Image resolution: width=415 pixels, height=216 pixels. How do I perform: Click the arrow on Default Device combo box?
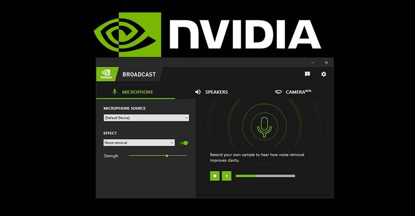pos(186,118)
